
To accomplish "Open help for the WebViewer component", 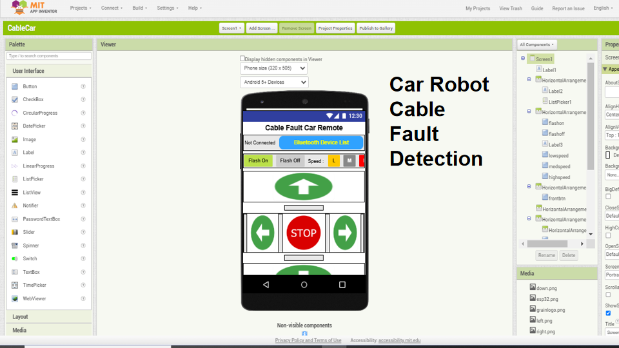I will [x=83, y=298].
